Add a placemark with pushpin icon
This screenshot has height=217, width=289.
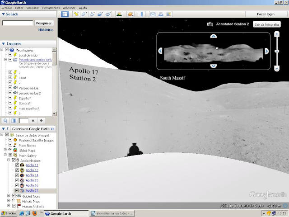[x=76, y=14]
